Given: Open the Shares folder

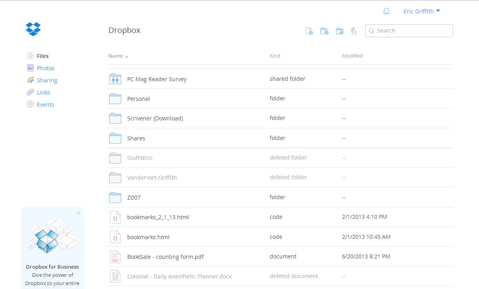Looking at the screenshot, I should click(136, 138).
